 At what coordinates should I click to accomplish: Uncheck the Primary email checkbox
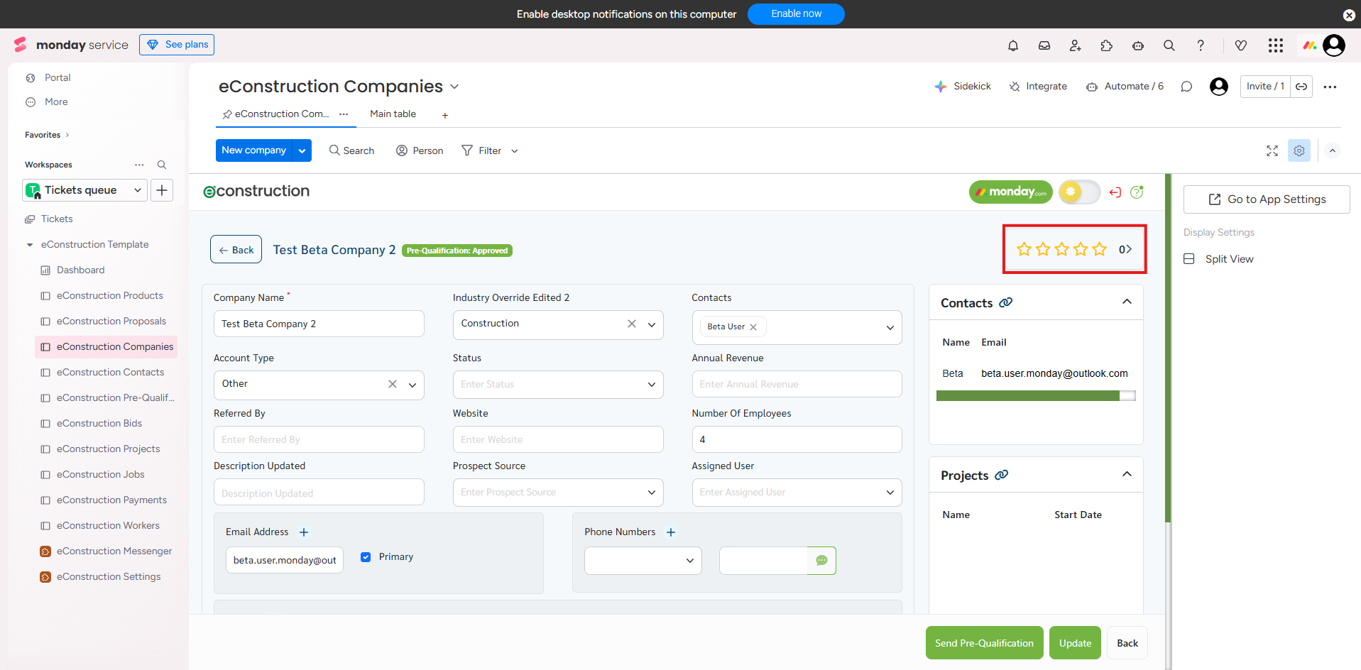pos(366,557)
